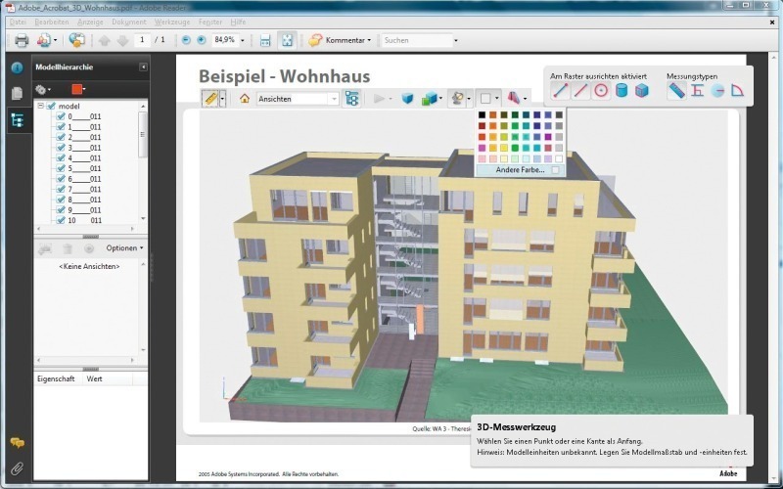This screenshot has height=489, width=783.
Task: Toggle the model tree icon in 3D toolbar
Action: [352, 99]
